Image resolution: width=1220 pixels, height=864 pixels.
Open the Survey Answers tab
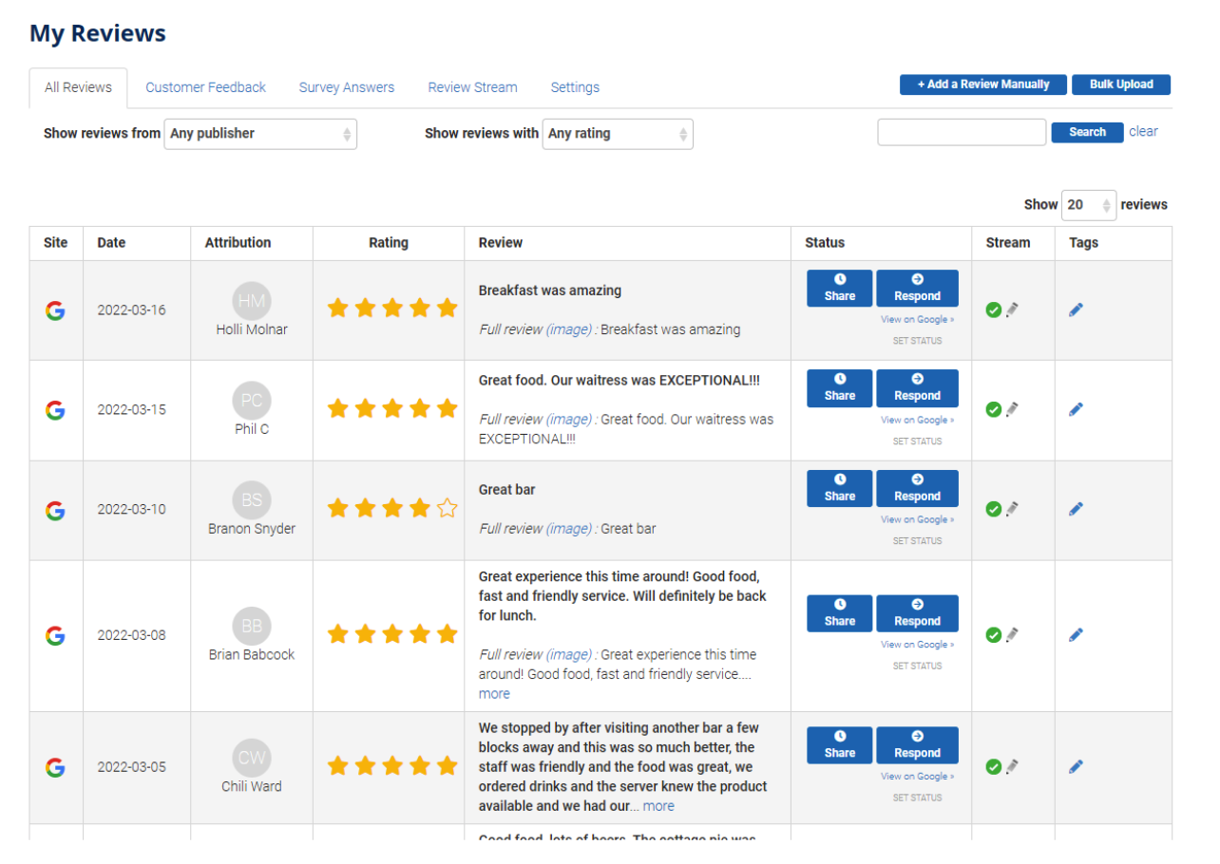[347, 87]
